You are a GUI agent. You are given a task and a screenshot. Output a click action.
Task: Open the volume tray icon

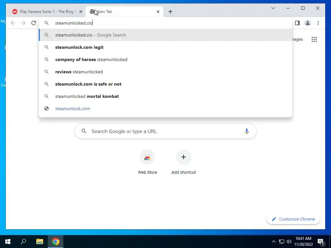click(x=289, y=242)
